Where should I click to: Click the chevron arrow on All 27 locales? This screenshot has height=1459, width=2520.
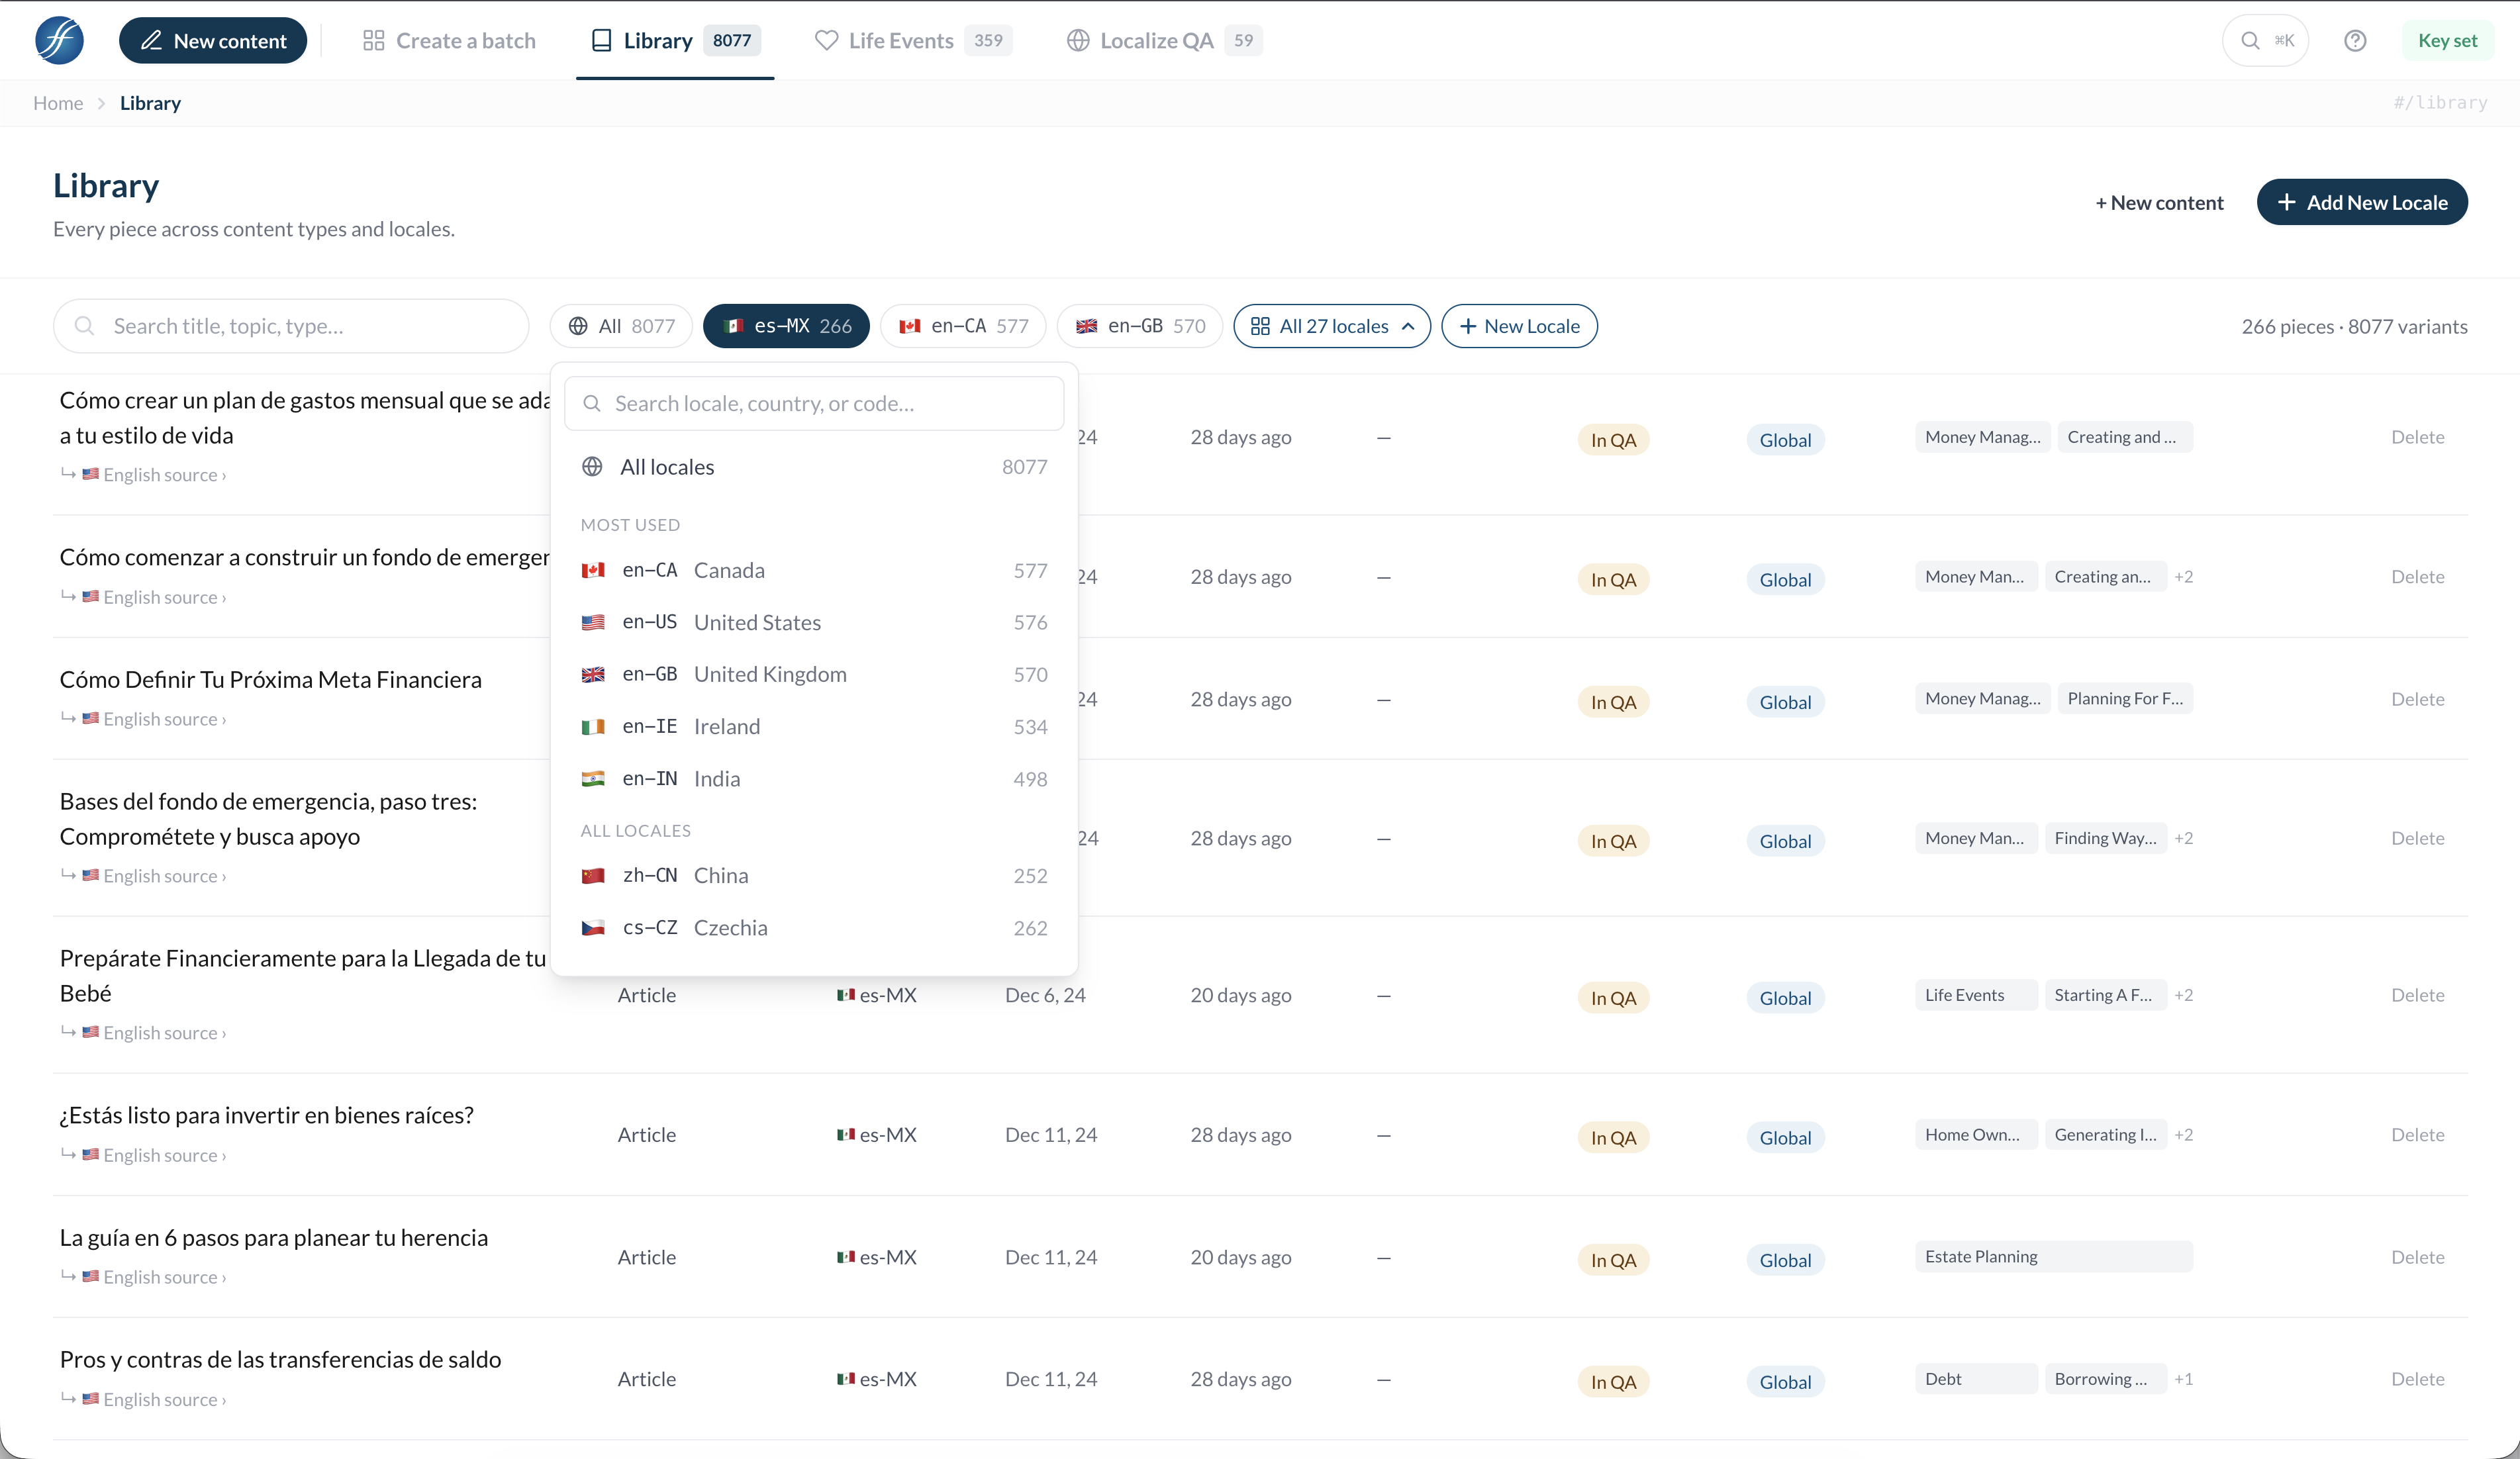click(x=1408, y=326)
